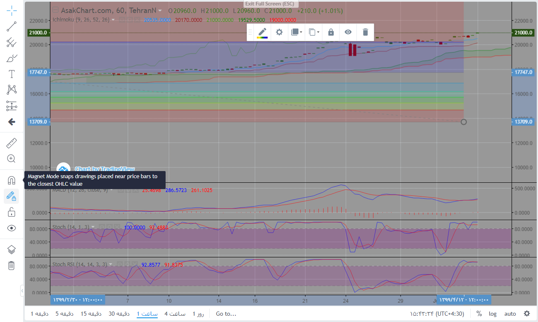Click Ichimoku value 20535.0000
The width and height of the screenshot is (538, 322).
point(158,20)
